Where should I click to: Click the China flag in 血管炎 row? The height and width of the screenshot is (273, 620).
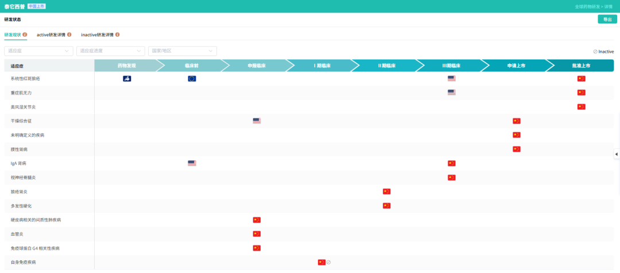point(257,234)
